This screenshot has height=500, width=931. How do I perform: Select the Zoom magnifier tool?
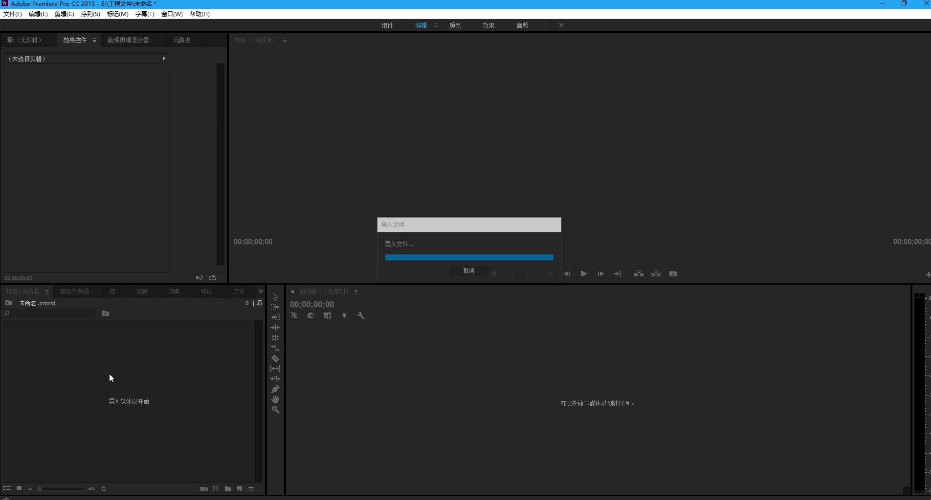[275, 410]
